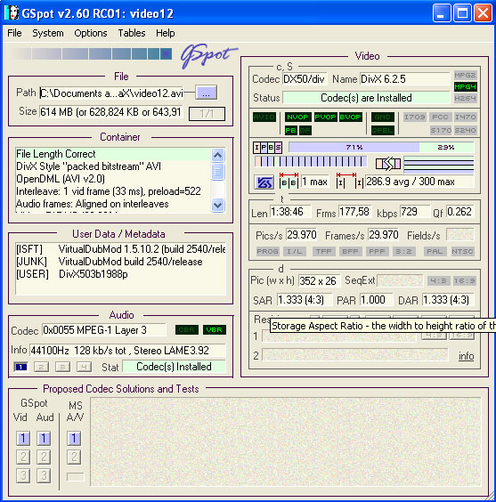Click the browse file path button
496x502 pixels.
click(207, 93)
